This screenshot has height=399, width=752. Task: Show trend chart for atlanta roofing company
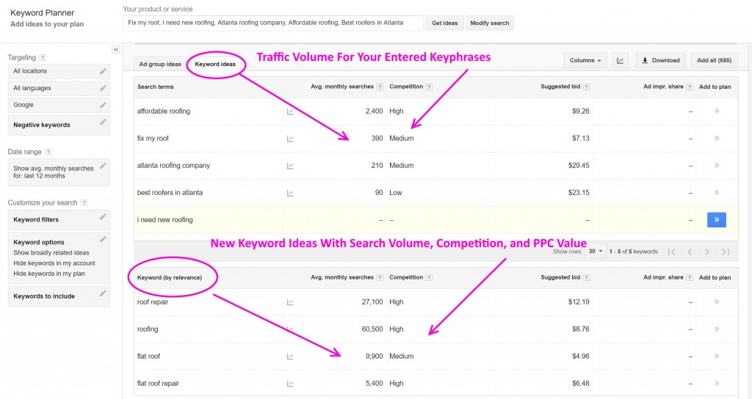click(x=290, y=166)
